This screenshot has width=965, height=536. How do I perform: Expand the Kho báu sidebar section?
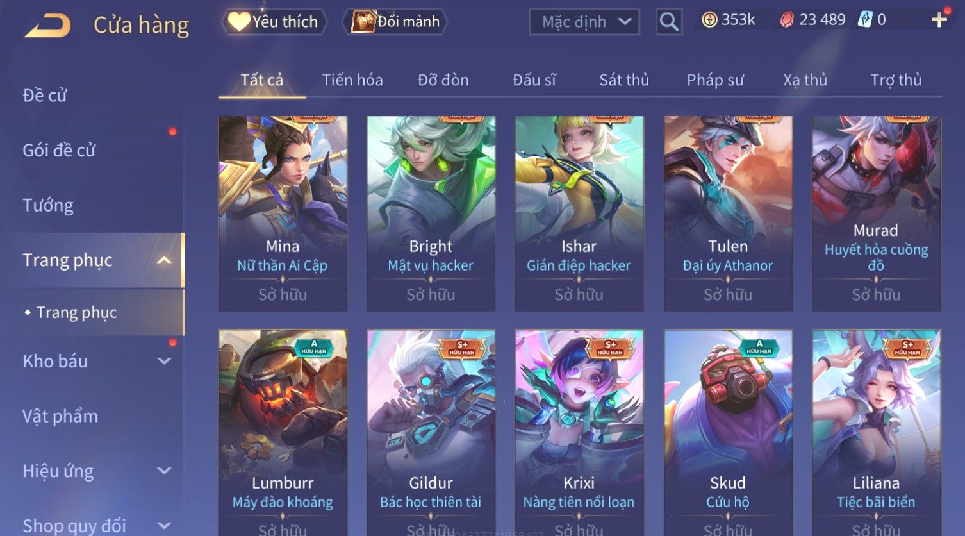click(164, 361)
